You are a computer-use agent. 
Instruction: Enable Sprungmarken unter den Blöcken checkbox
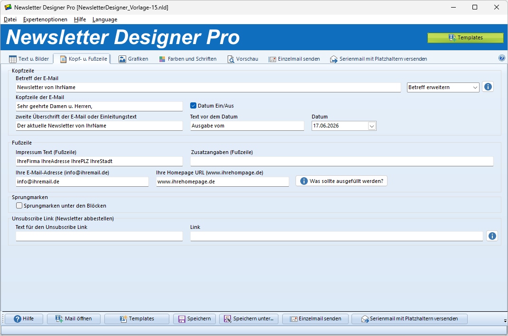[x=19, y=206]
